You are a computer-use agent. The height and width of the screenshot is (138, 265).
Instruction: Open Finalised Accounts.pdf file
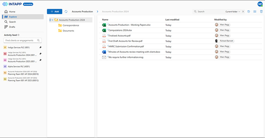coord(119,36)
